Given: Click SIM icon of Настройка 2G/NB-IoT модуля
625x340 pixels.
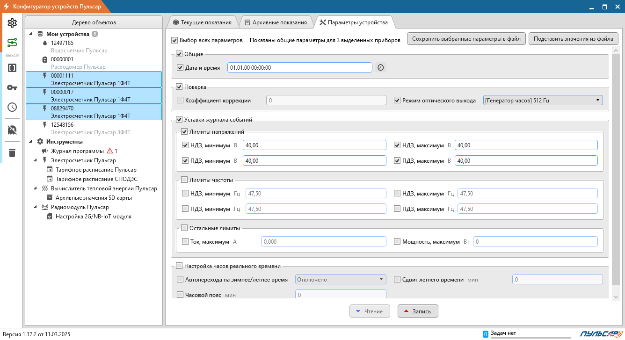Looking at the screenshot, I should click(50, 217).
